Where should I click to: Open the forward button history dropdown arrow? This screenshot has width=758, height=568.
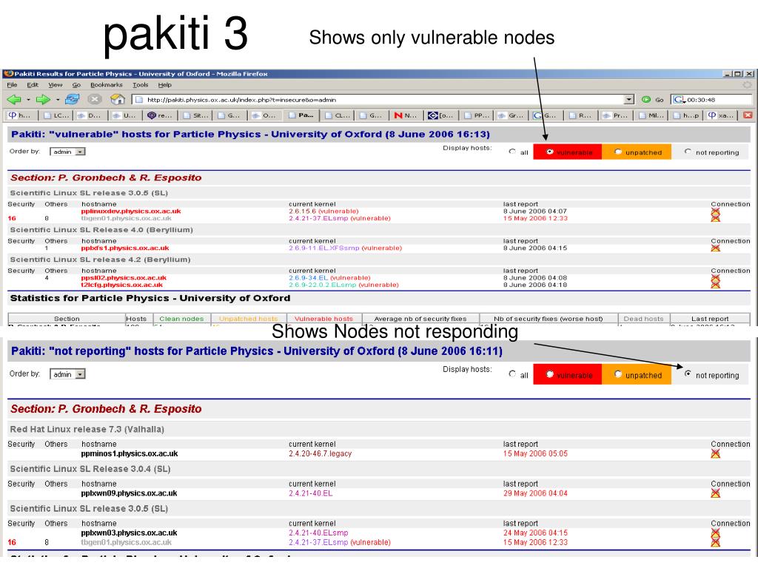tap(58, 100)
